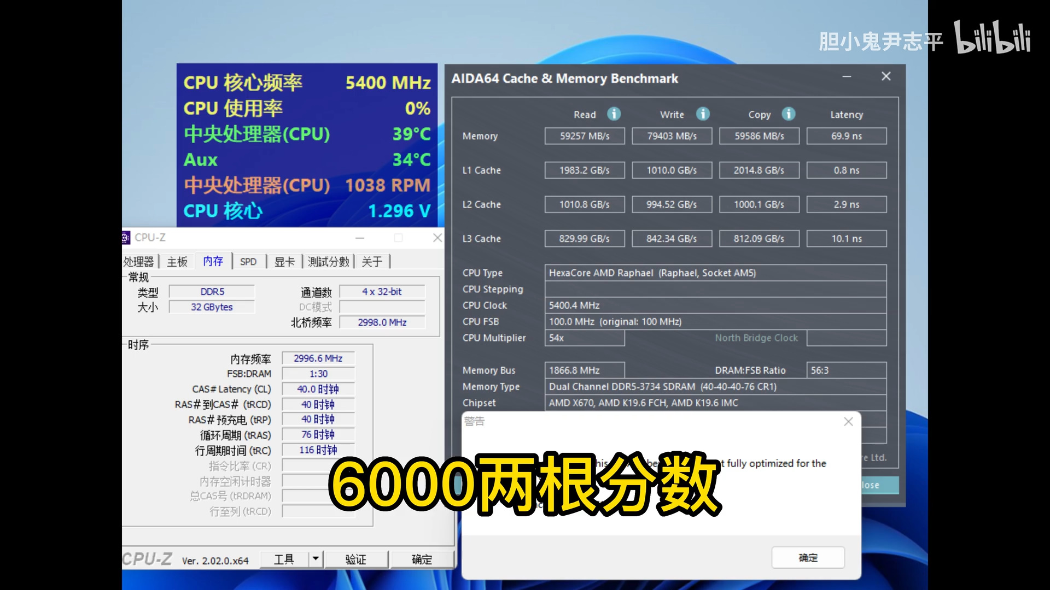This screenshot has width=1050, height=590.
Task: Click Memory Write value 79403 MB/s
Action: [672, 136]
